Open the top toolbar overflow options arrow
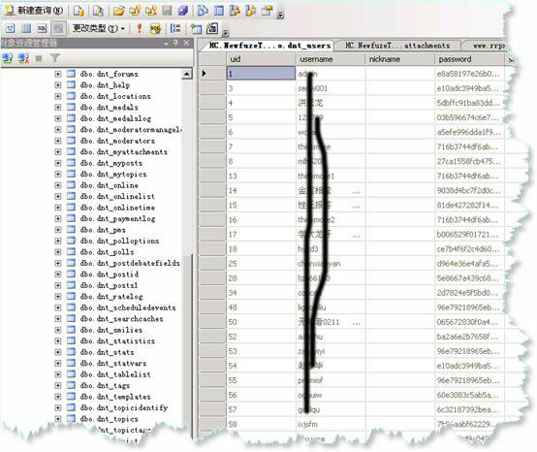 coord(280,15)
